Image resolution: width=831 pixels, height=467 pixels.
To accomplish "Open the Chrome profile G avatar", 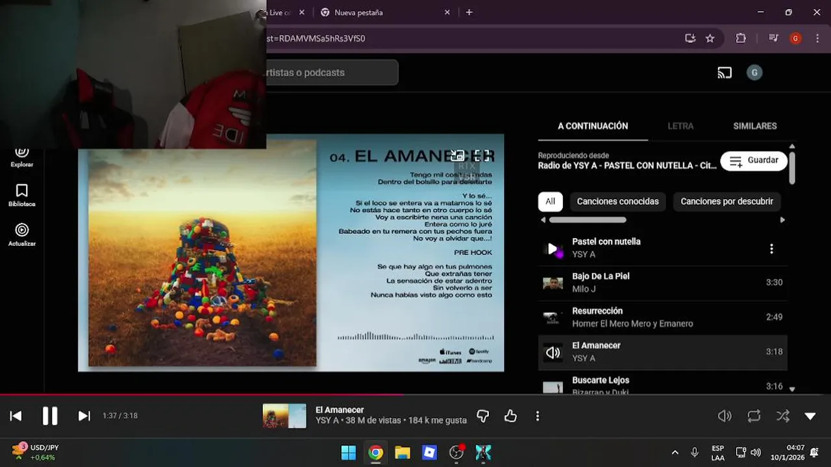I will pos(795,38).
